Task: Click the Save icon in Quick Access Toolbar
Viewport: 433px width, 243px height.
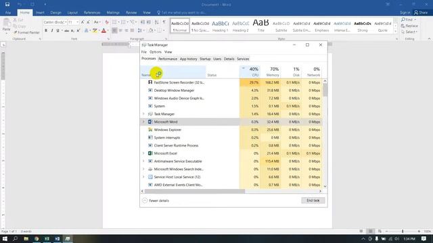Action: click(7, 5)
